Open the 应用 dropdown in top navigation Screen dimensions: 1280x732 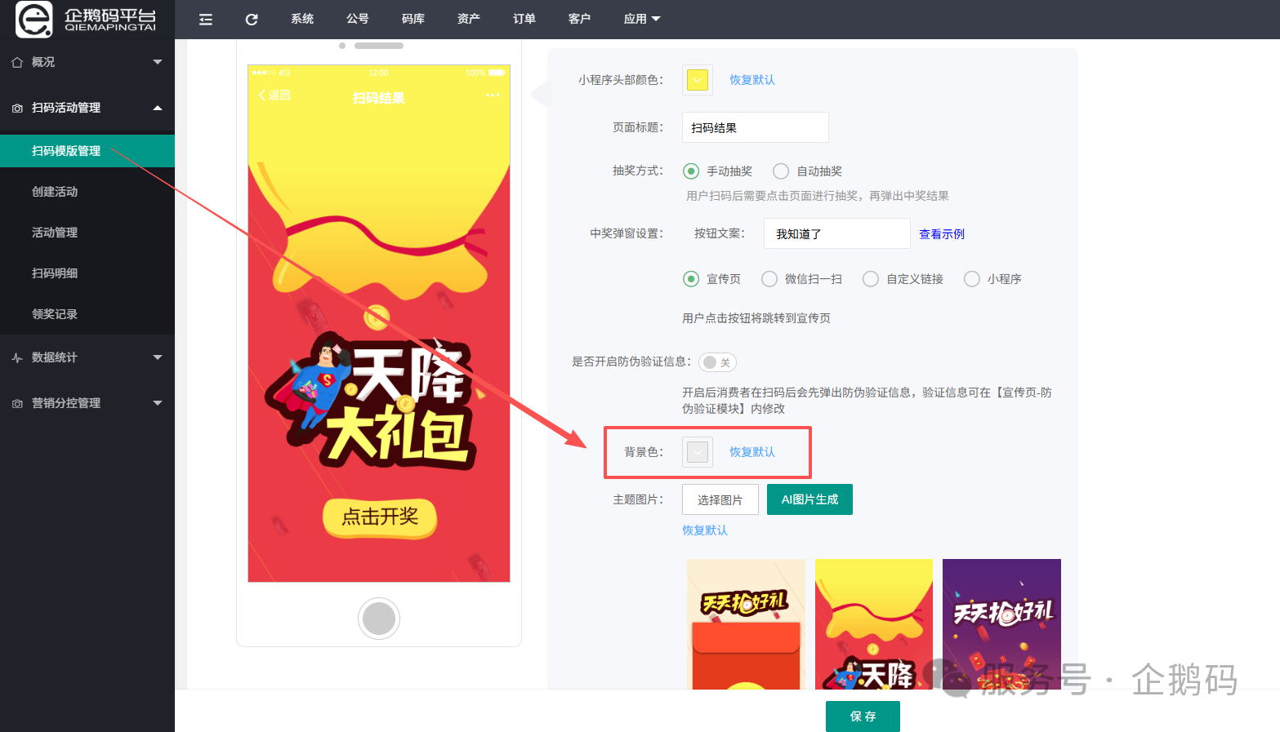642,19
